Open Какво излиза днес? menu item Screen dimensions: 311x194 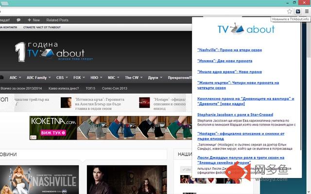pyautogui.click(x=64, y=88)
